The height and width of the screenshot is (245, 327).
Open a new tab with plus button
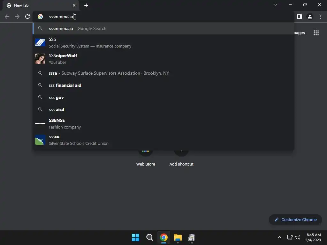86,5
